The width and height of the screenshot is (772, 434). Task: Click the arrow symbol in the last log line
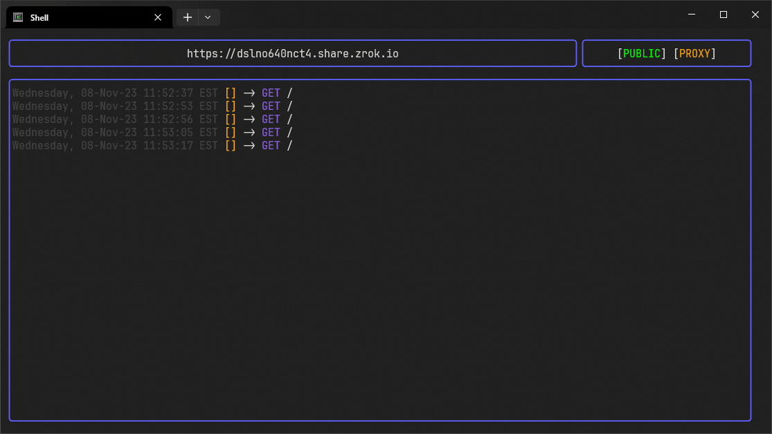[249, 146]
